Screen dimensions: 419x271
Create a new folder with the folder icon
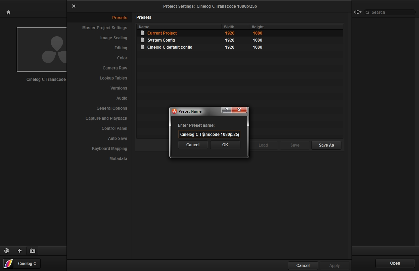coord(32,251)
